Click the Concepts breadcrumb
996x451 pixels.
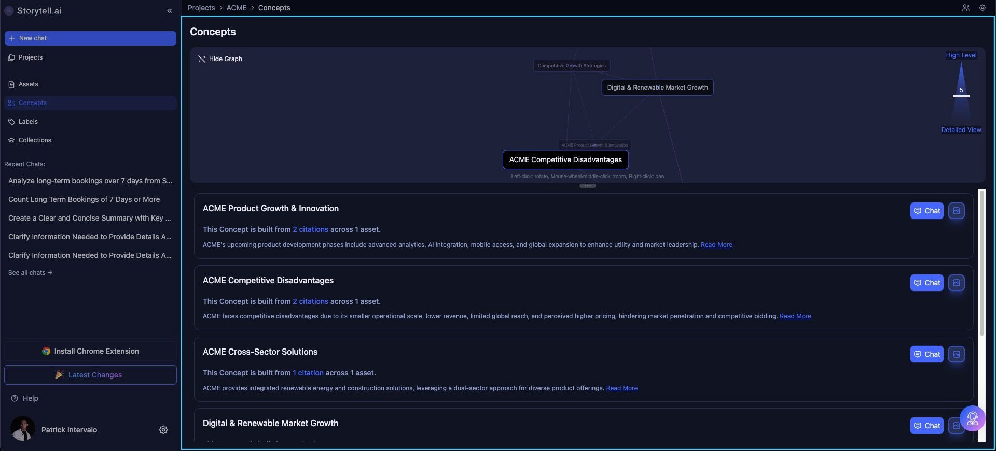point(274,8)
